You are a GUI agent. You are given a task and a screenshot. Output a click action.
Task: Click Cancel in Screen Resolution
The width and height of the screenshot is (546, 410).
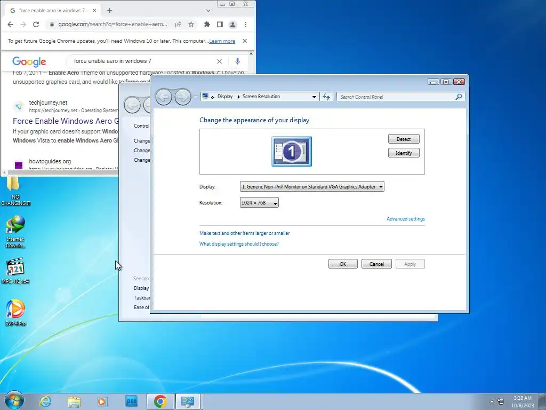coord(376,264)
